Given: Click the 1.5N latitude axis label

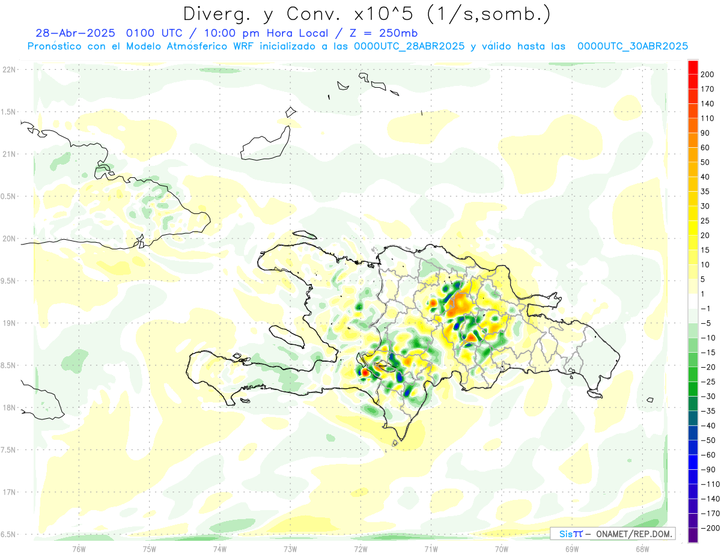Looking at the screenshot, I should pos(9,112).
